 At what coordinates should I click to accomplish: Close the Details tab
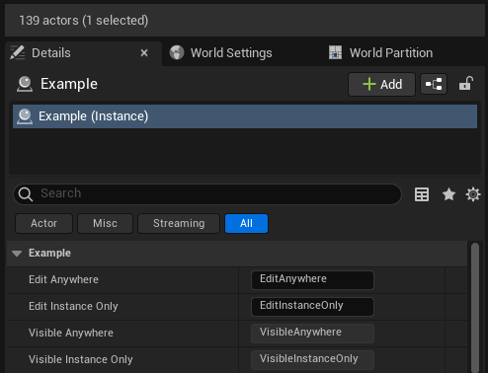pos(144,53)
